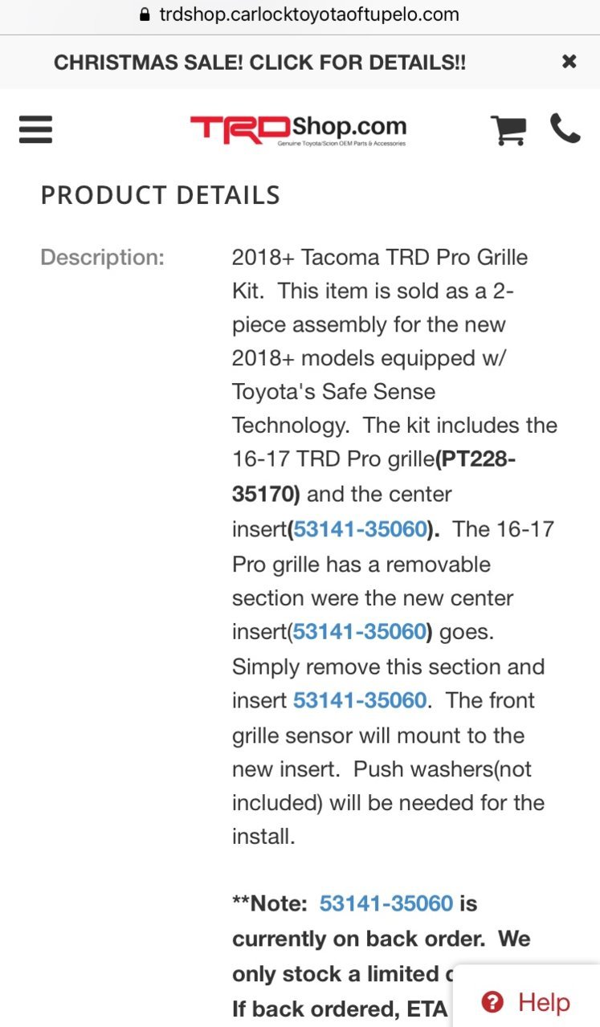
Task: Click the Description label
Action: 102,258
